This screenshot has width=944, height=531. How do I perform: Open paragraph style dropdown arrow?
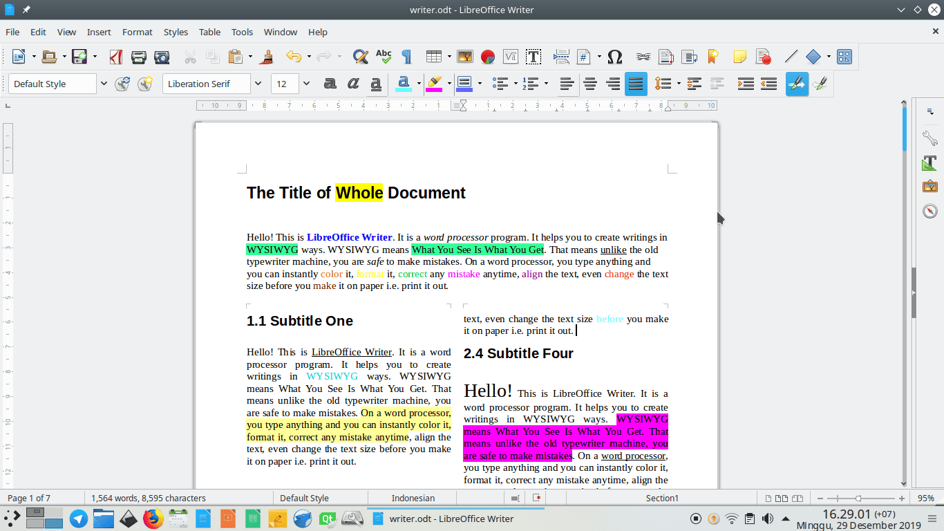(x=104, y=84)
